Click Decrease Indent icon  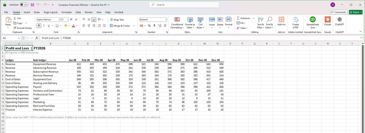pos(100,26)
